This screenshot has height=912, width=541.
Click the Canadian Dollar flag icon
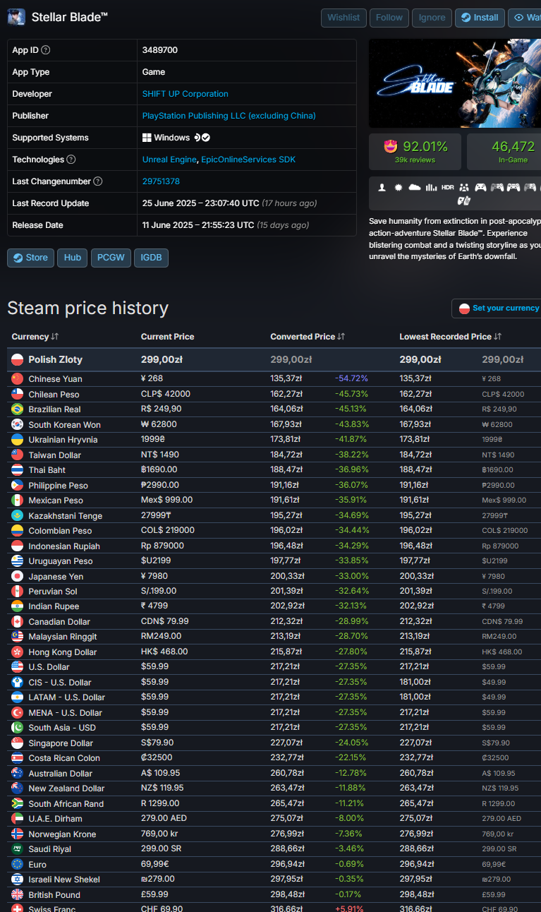[18, 622]
